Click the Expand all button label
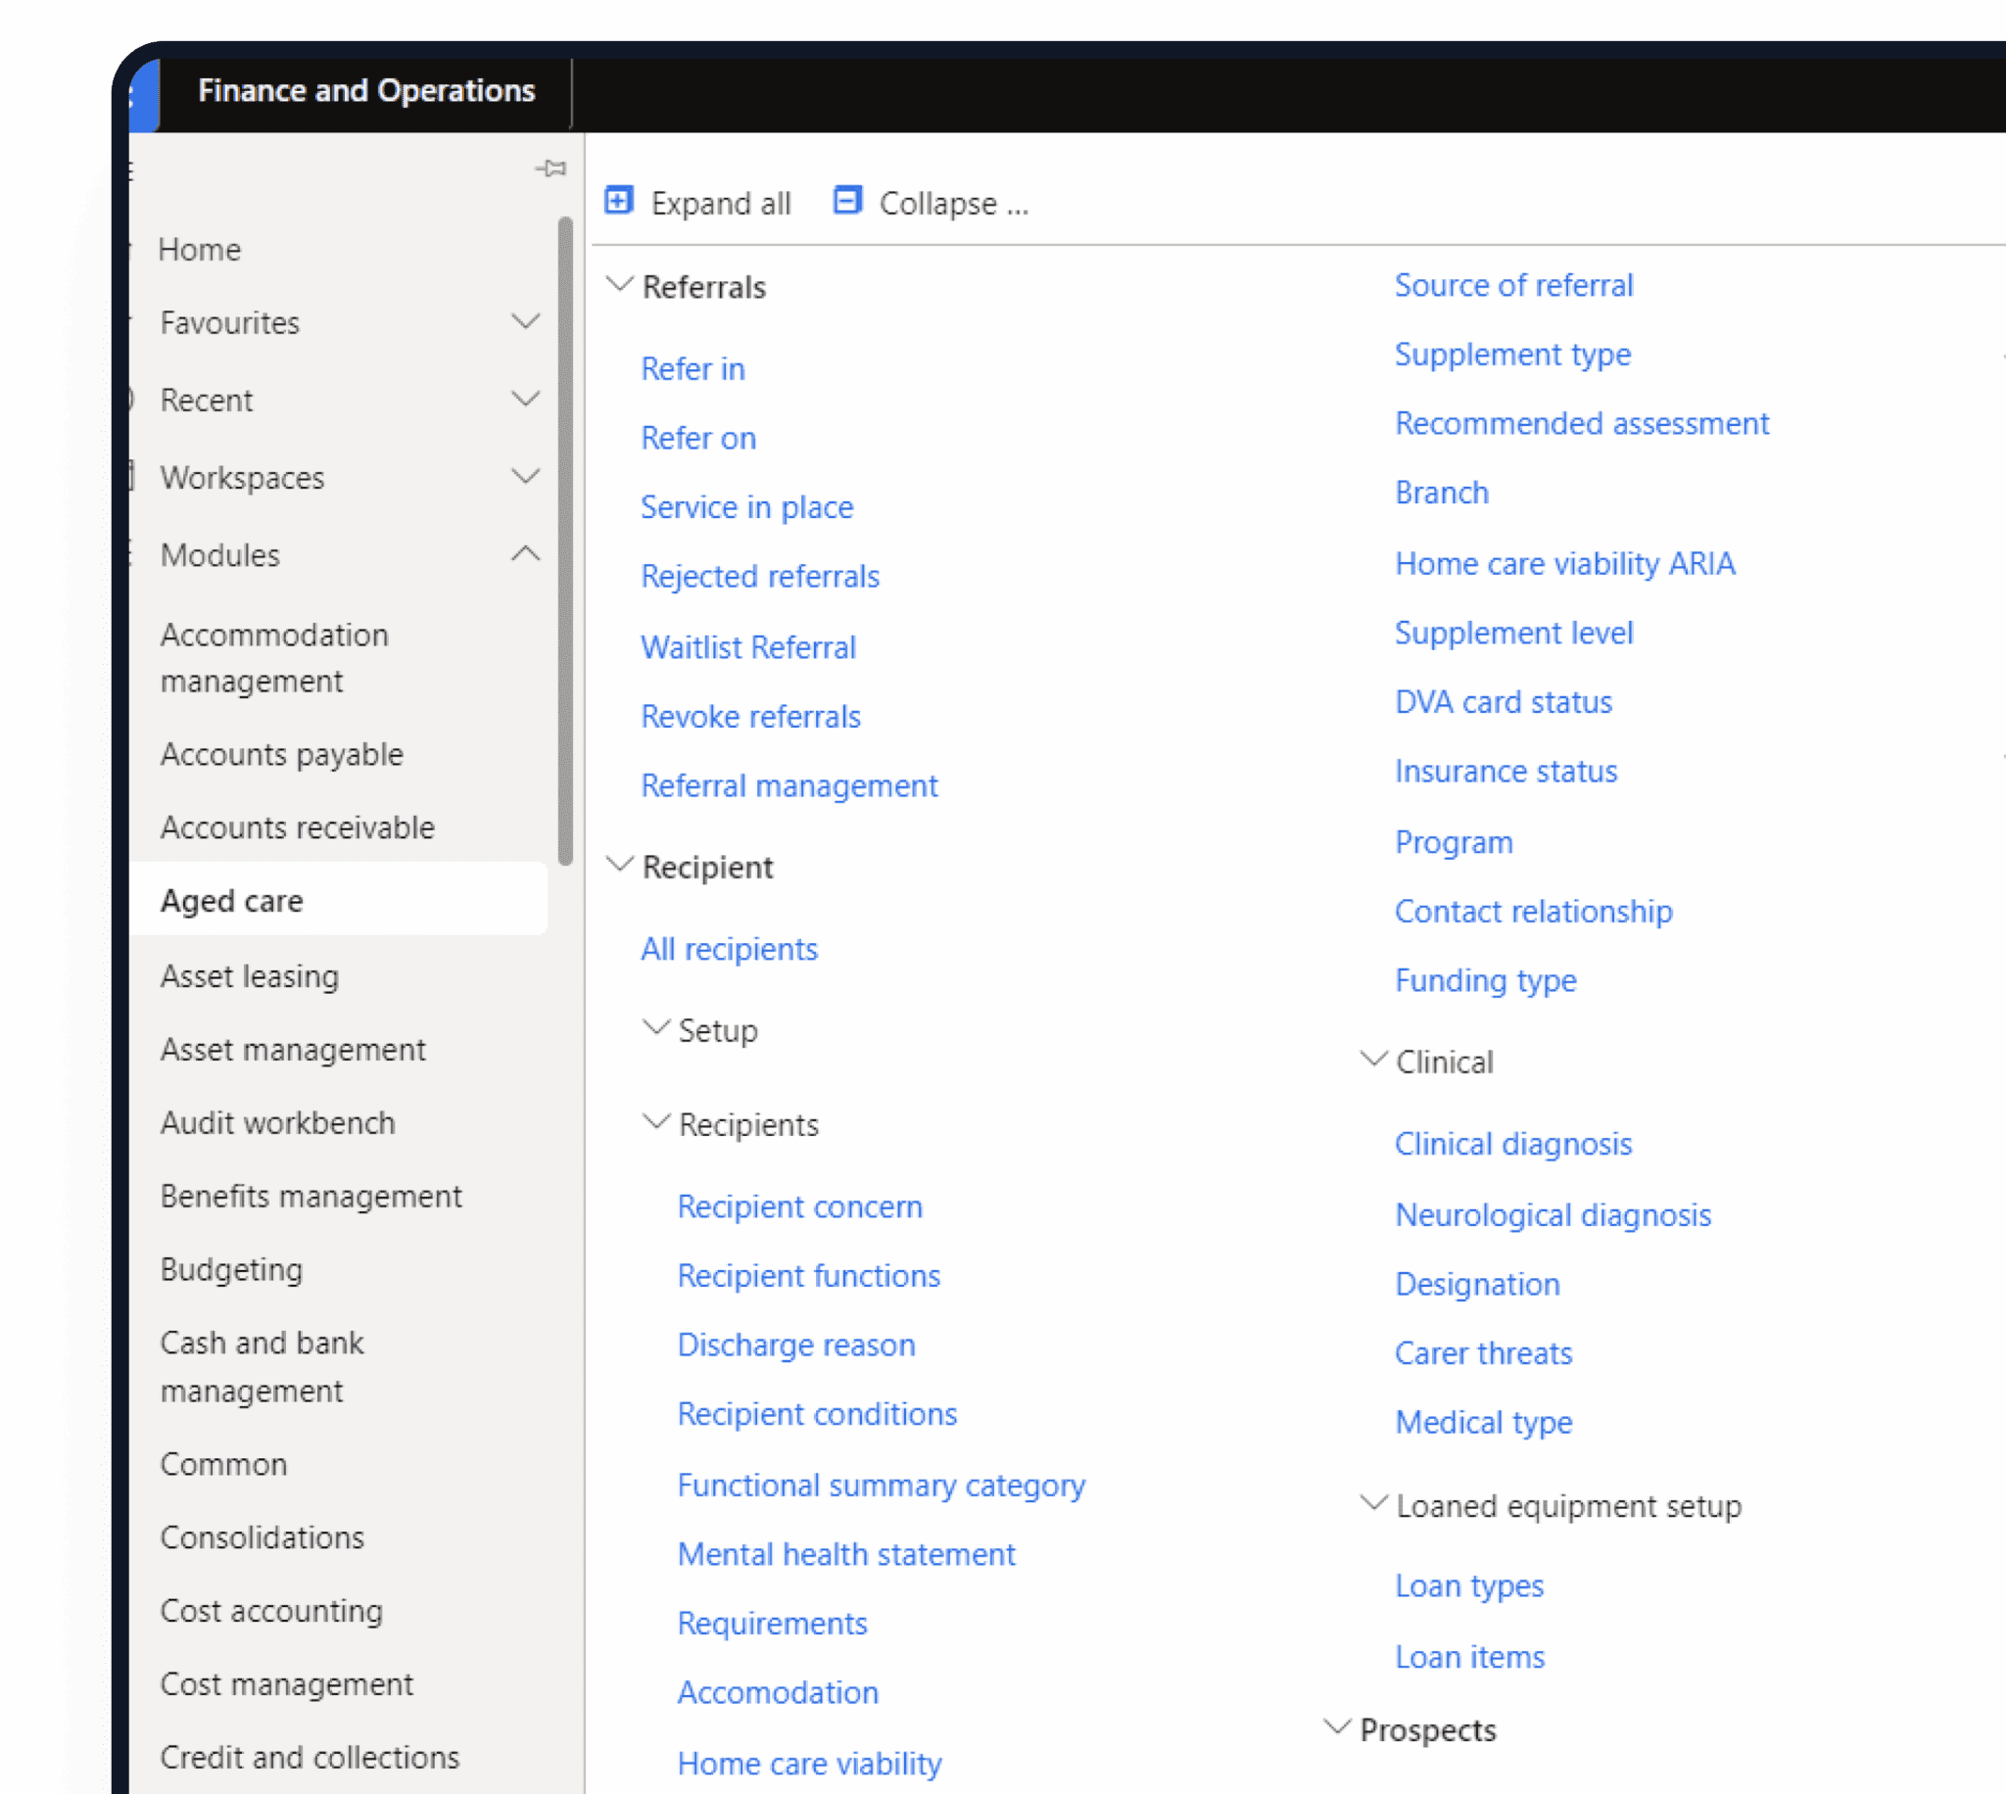Viewport: 2006px width, 1794px height. pyautogui.click(x=721, y=204)
